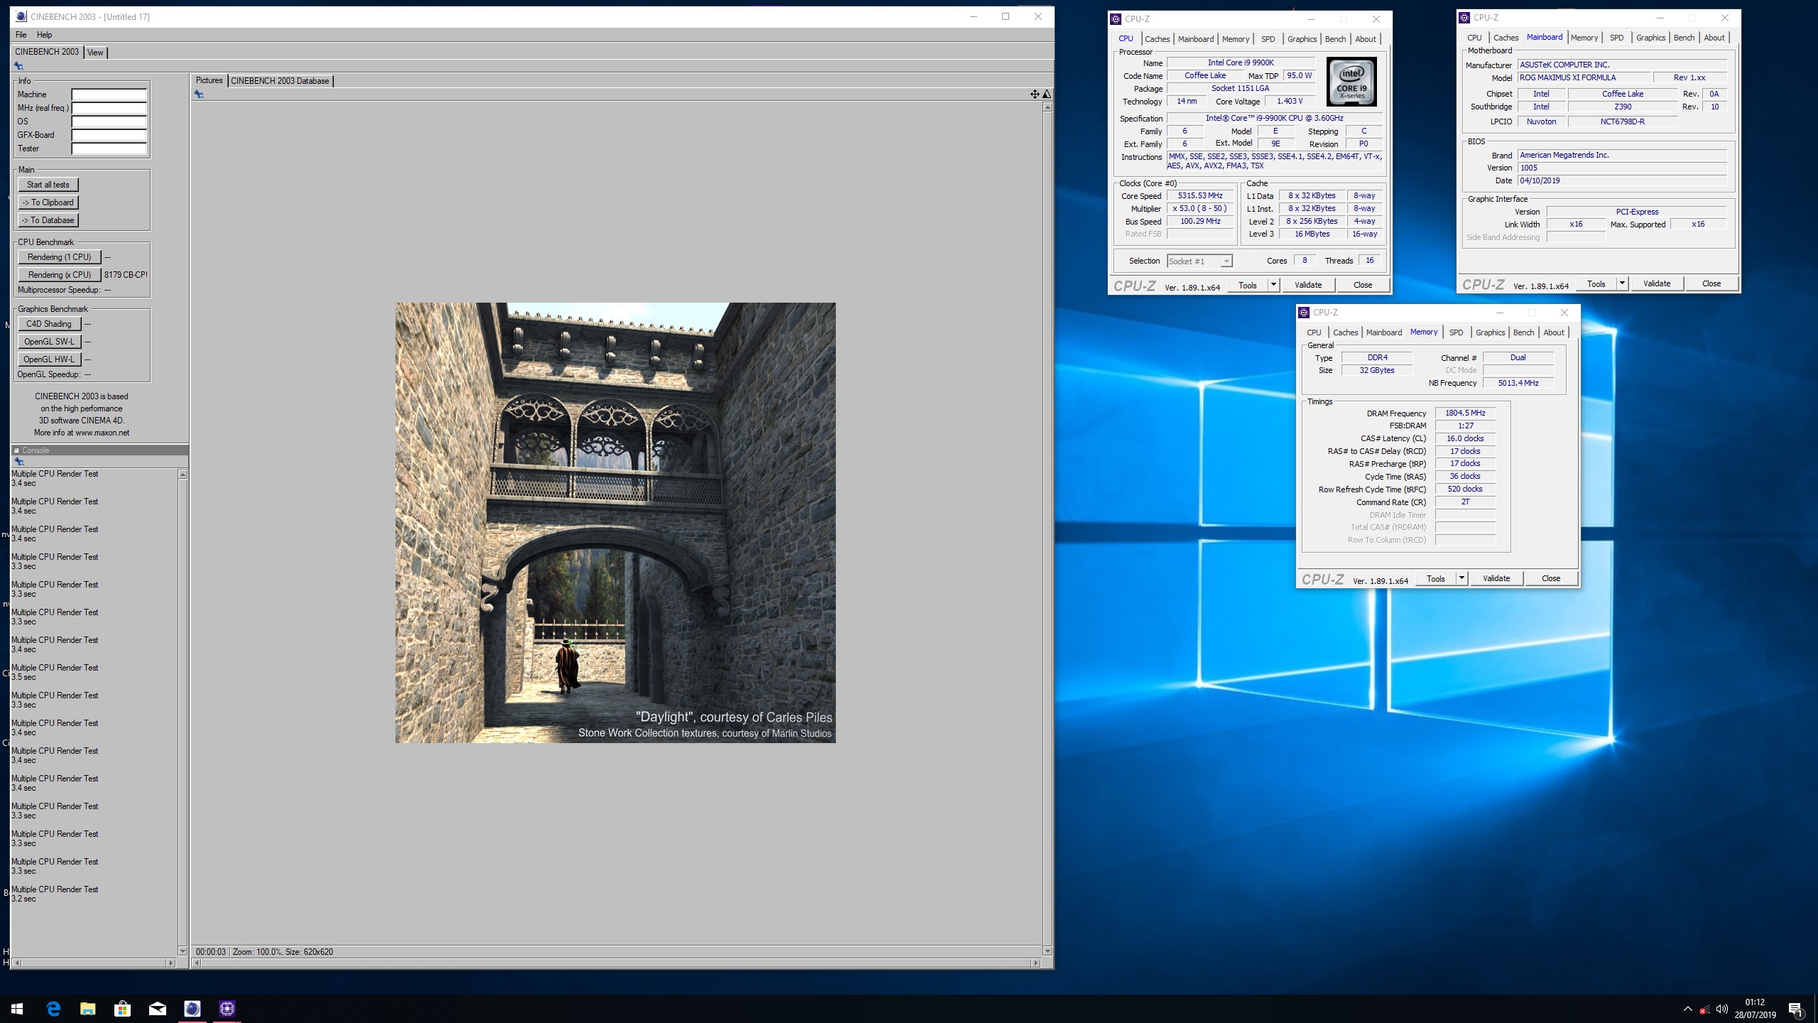Image resolution: width=1818 pixels, height=1023 pixels.
Task: Select the CINEBENCH taskbar icon
Action: pyautogui.click(x=192, y=1008)
